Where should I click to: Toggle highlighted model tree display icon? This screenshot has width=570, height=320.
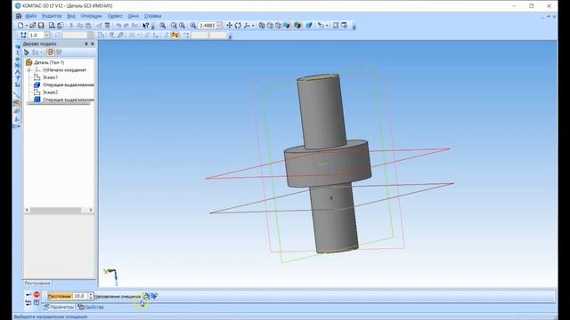coord(50,52)
